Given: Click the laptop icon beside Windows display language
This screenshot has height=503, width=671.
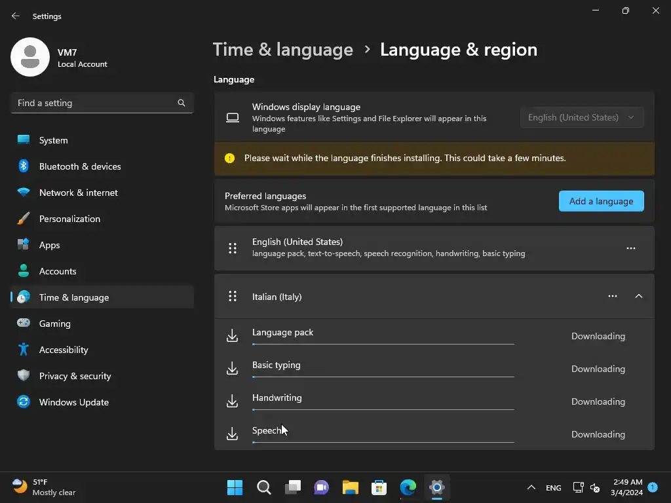Looking at the screenshot, I should click(x=233, y=118).
